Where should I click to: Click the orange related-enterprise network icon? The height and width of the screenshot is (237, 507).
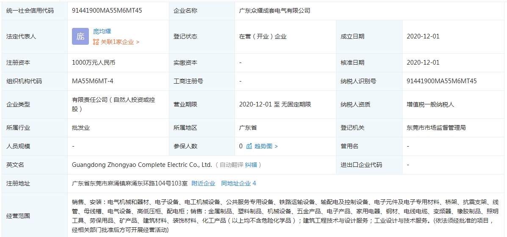pyautogui.click(x=96, y=42)
